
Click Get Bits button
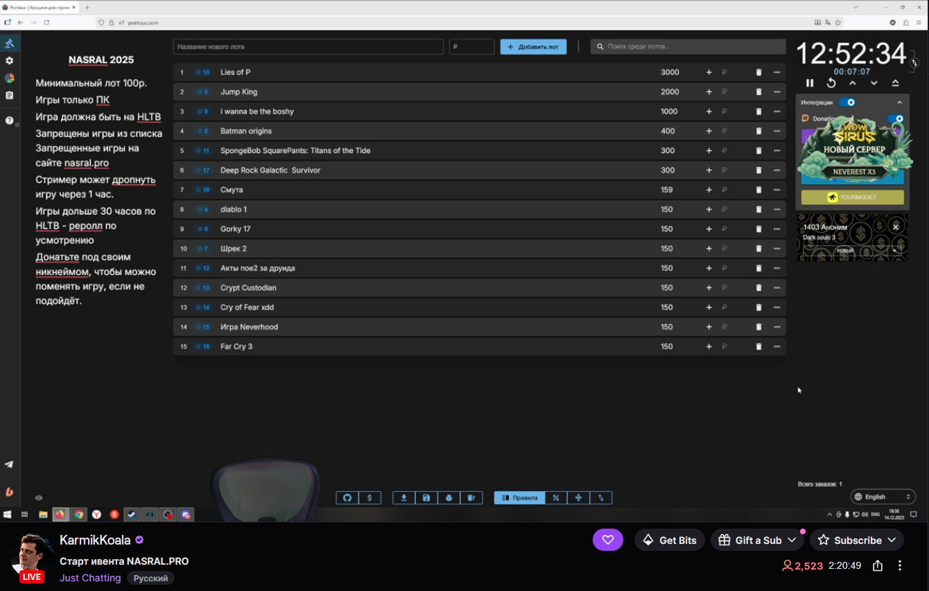point(670,540)
